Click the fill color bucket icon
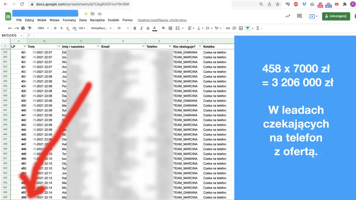This screenshot has width=356, height=200. coord(163,28)
